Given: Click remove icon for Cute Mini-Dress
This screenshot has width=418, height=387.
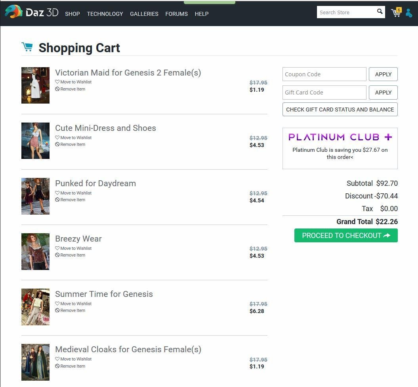Looking at the screenshot, I should 57,144.
